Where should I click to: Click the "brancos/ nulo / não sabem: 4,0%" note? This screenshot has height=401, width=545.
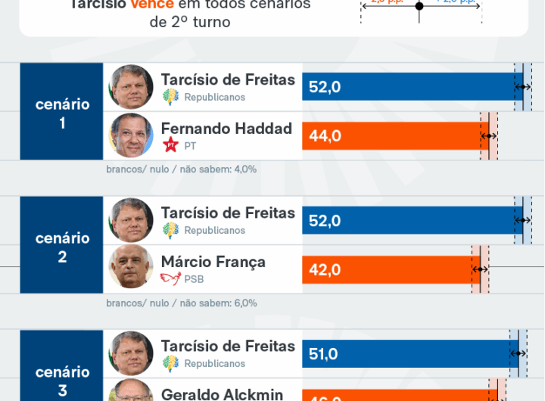coord(182,169)
